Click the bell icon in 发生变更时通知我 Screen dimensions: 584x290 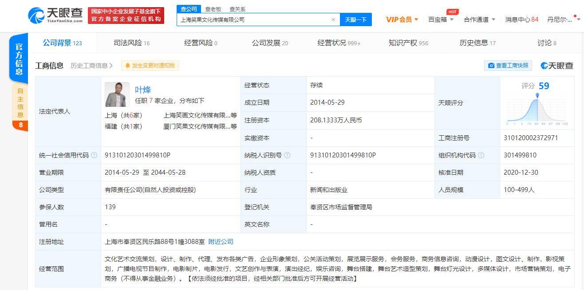128,66
